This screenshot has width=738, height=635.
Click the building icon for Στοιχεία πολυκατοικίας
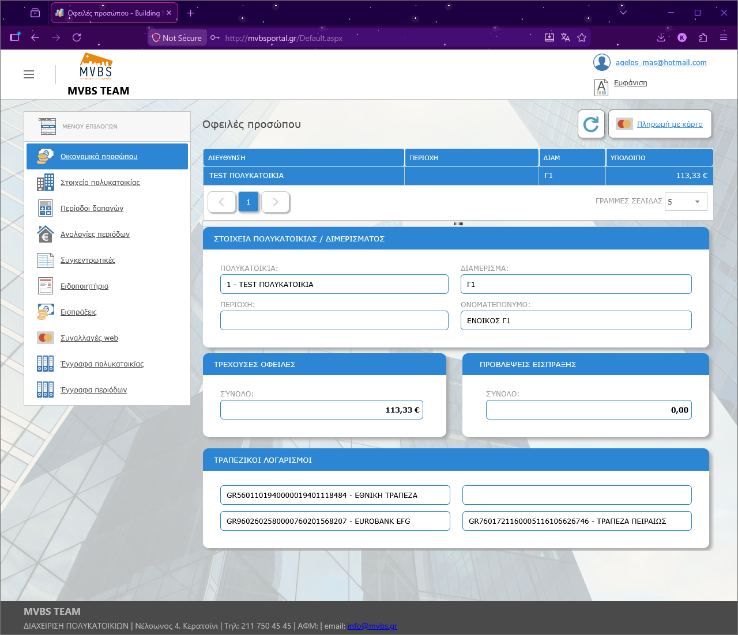46,182
